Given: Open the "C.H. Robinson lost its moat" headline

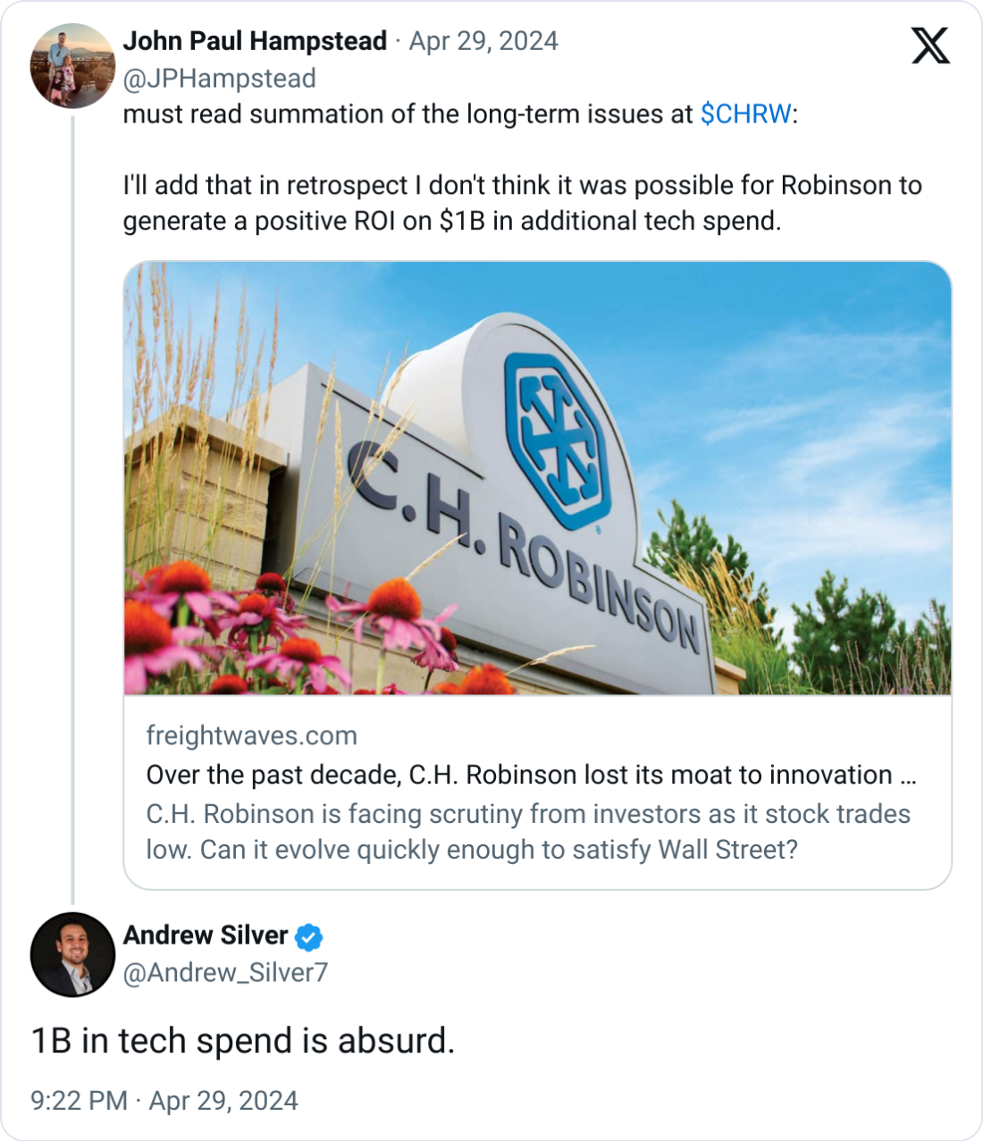Looking at the screenshot, I should click(x=531, y=775).
